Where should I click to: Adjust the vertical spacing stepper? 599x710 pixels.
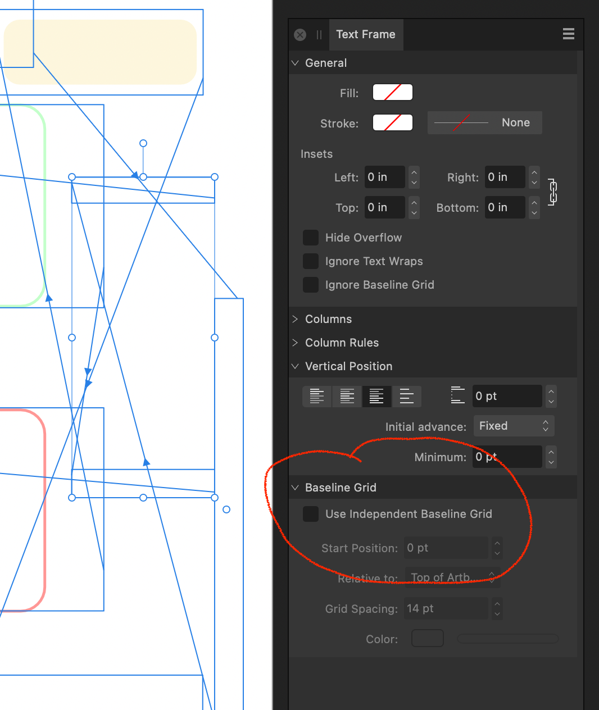551,396
